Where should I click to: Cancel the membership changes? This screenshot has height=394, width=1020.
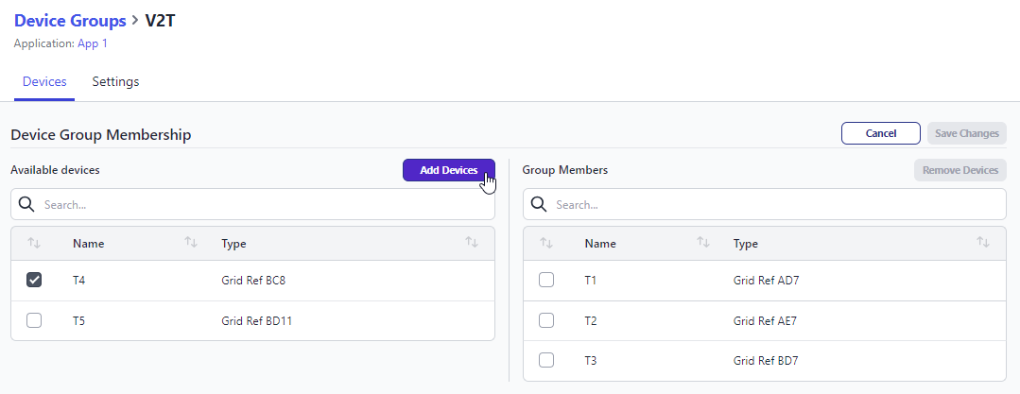click(880, 133)
